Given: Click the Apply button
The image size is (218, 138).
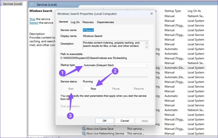Looking at the screenshot, I should click(145, 121).
